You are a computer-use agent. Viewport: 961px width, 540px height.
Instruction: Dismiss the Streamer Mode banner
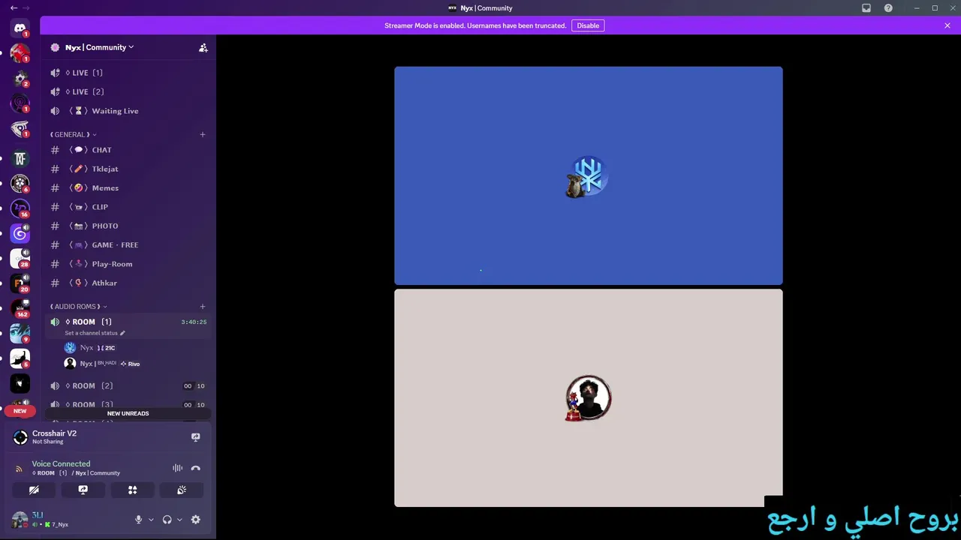(947, 25)
